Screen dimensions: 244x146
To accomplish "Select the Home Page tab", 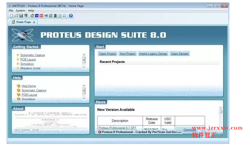I will (23, 22).
